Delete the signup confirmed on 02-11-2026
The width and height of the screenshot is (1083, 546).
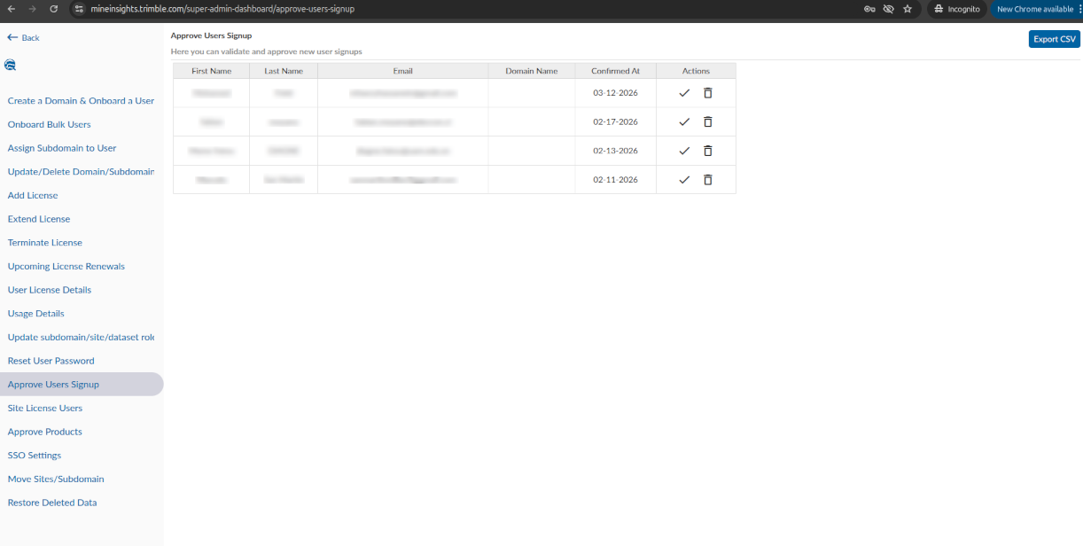(707, 180)
